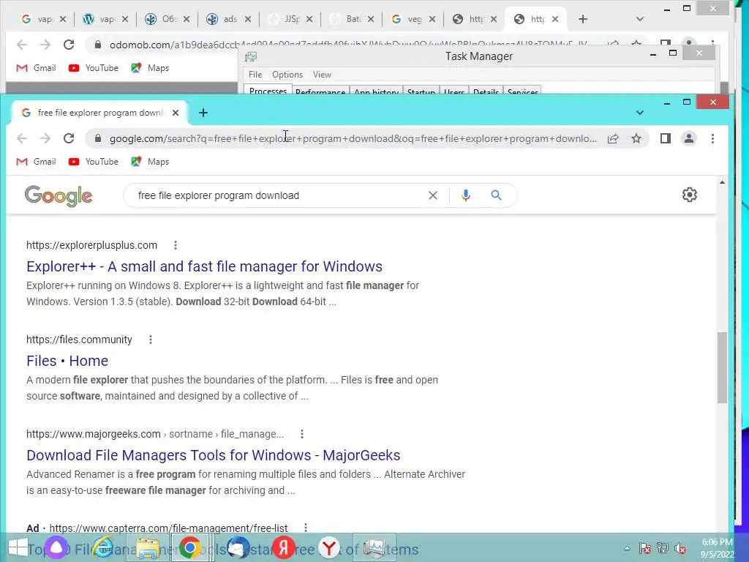The width and height of the screenshot is (749, 562).
Task: Reload the Google search results page
Action: pos(69,138)
